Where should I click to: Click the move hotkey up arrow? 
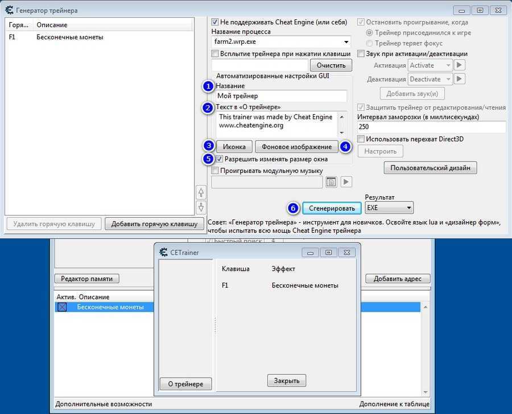click(200, 192)
